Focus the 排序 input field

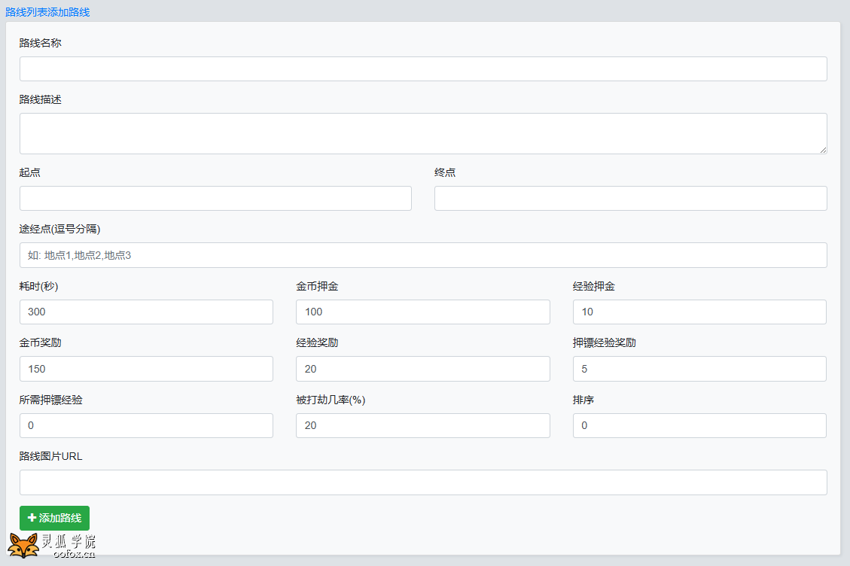pos(699,425)
